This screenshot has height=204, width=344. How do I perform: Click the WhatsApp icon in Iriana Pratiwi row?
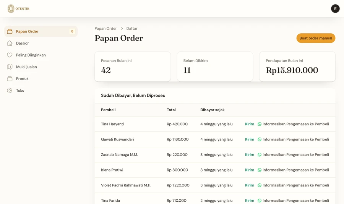260,170
